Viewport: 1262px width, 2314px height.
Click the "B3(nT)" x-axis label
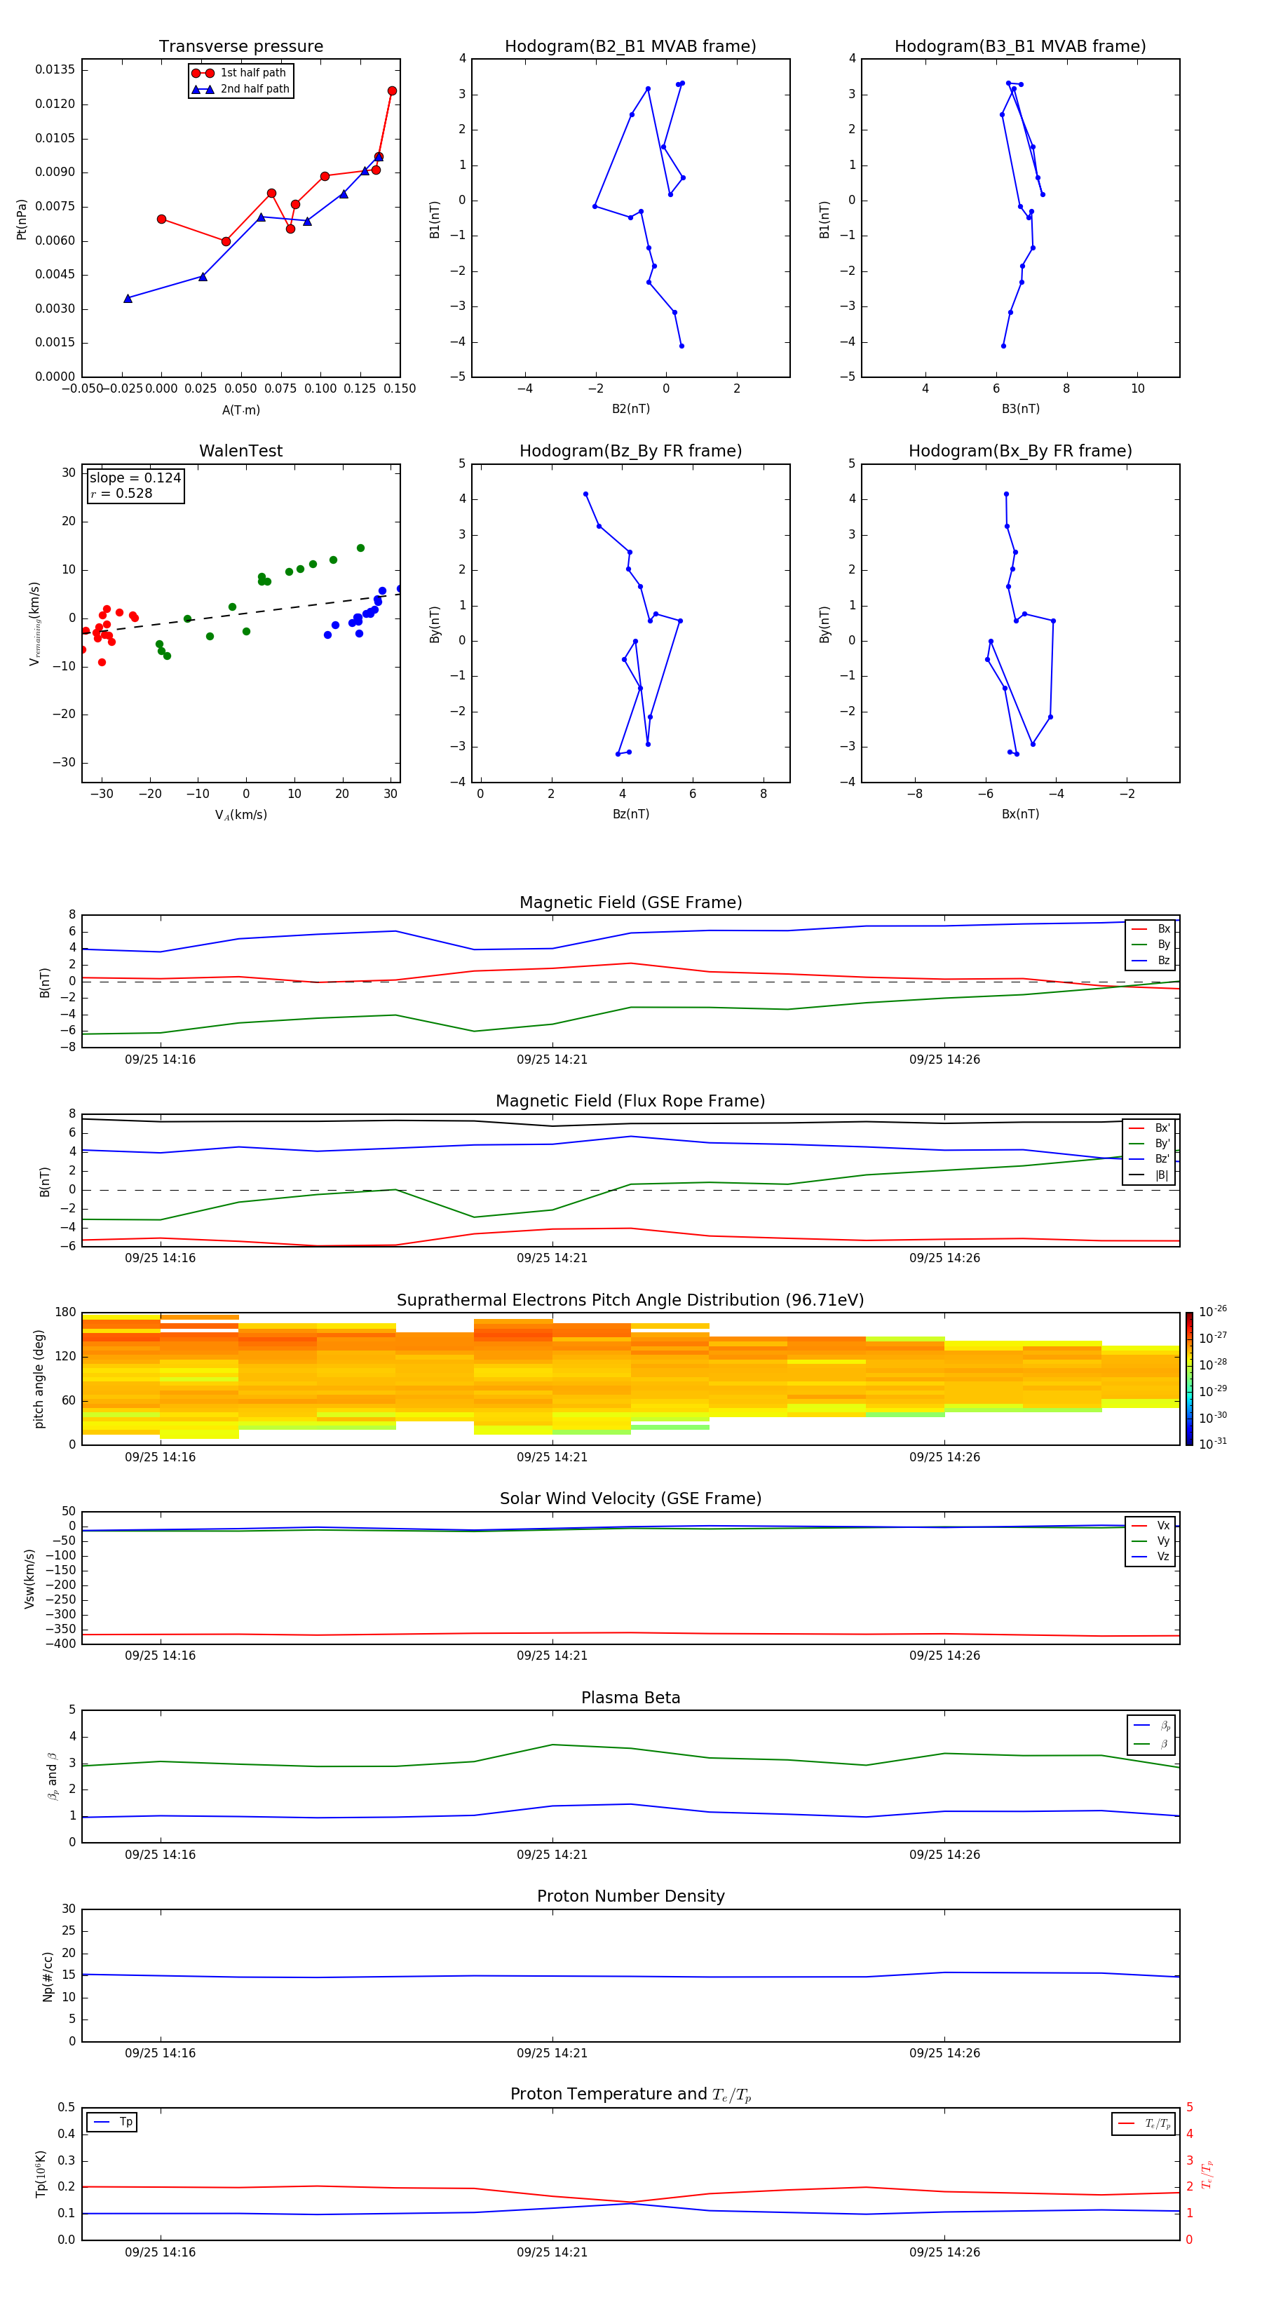click(x=1020, y=409)
